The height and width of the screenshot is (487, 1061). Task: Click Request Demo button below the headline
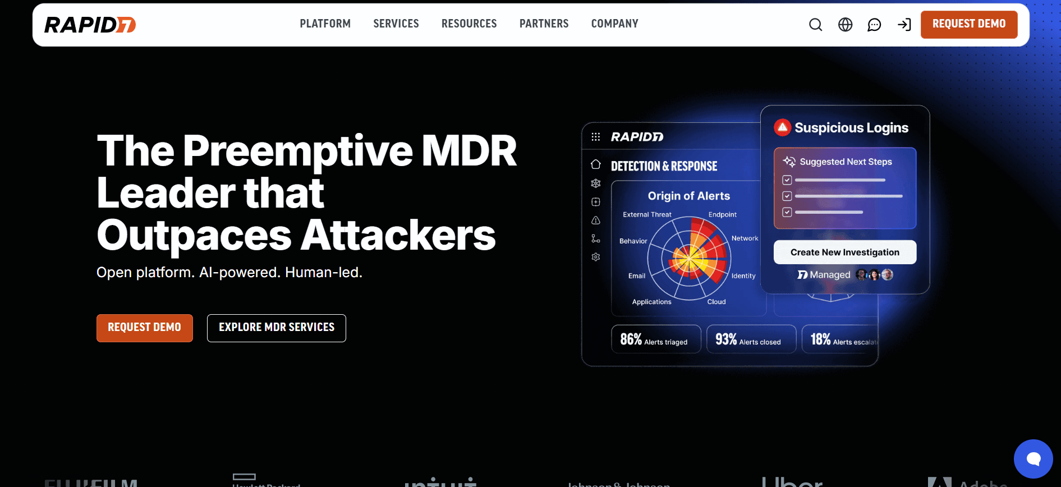145,328
